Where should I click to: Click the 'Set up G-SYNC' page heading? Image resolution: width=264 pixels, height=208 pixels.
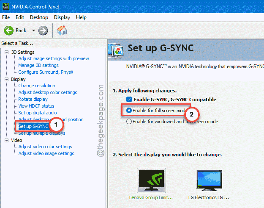click(161, 48)
